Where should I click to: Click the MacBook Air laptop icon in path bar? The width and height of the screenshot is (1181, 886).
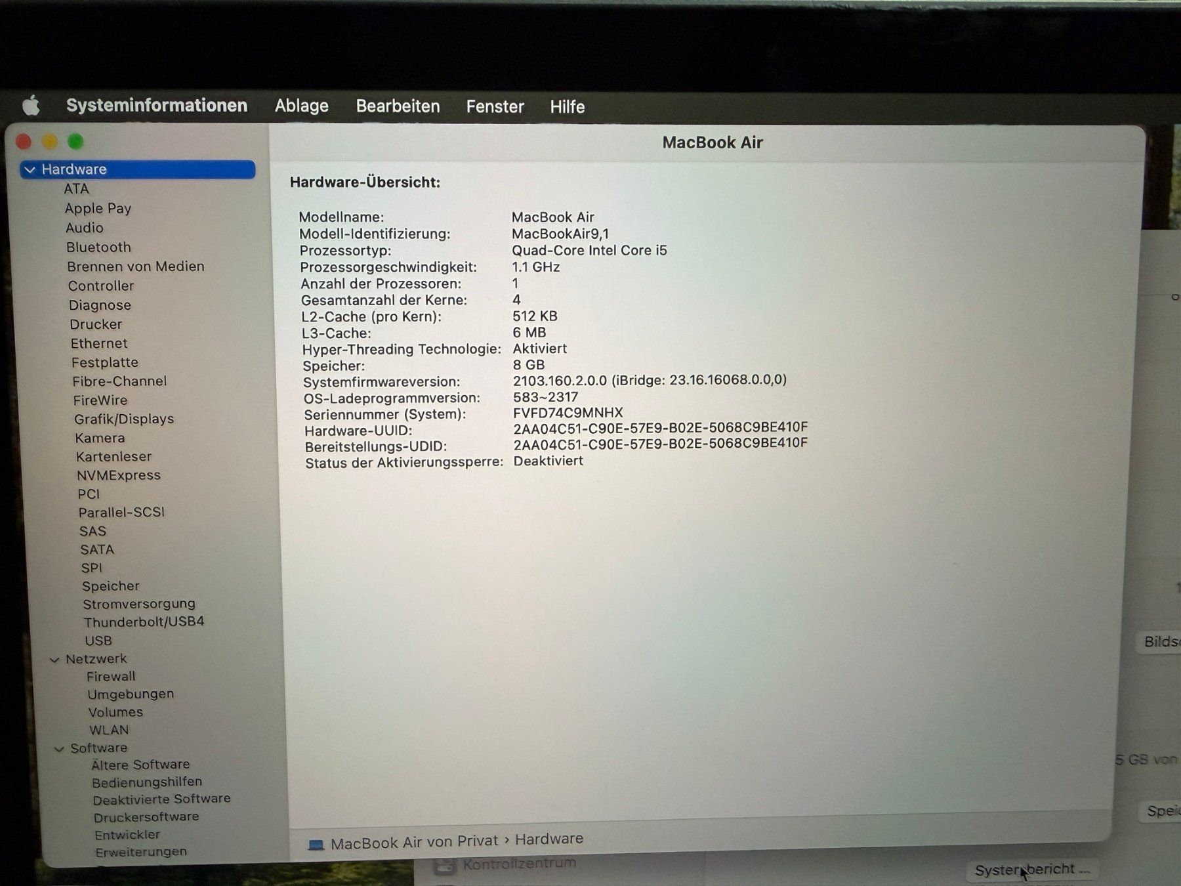316,845
